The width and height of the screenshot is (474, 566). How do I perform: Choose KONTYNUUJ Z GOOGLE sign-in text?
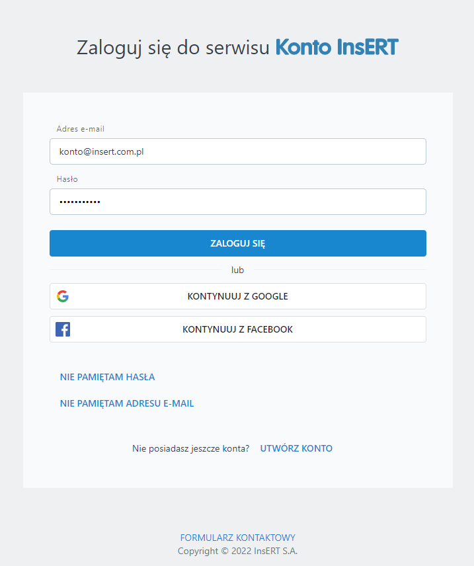238,296
